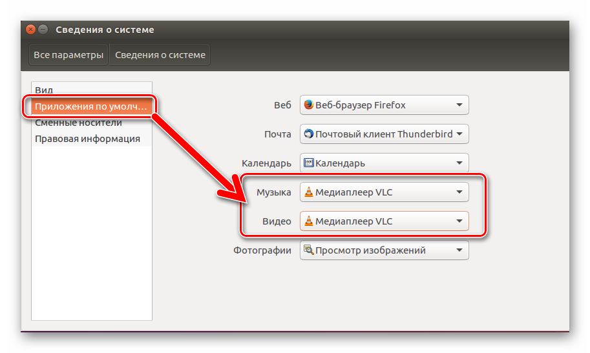Viewport: 590px width, 353px height.
Task: Open the Видео default player dropdown arrow
Action: 459,221
